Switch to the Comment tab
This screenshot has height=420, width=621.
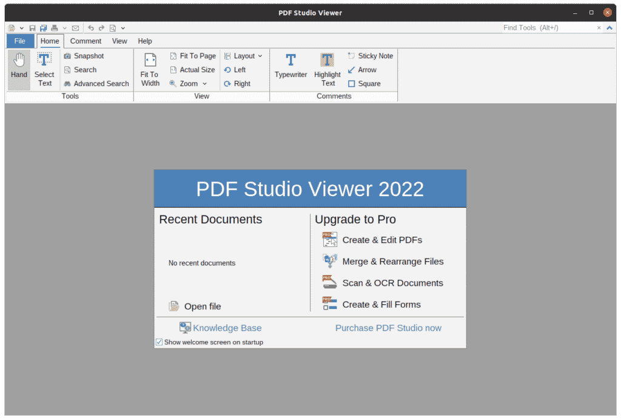[86, 41]
